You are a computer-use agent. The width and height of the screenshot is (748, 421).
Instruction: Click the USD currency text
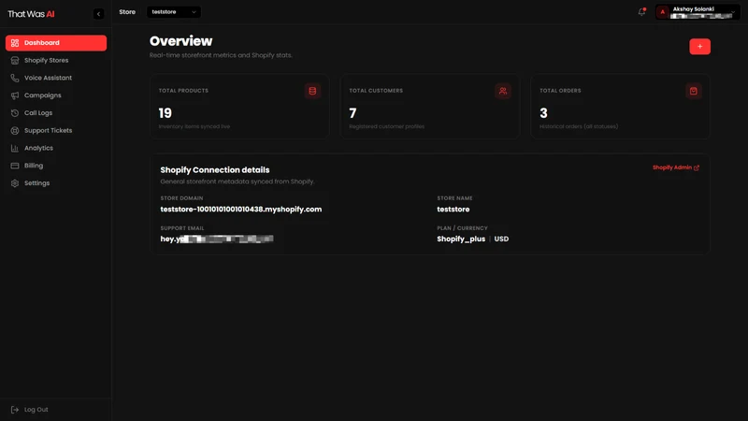pyautogui.click(x=501, y=240)
